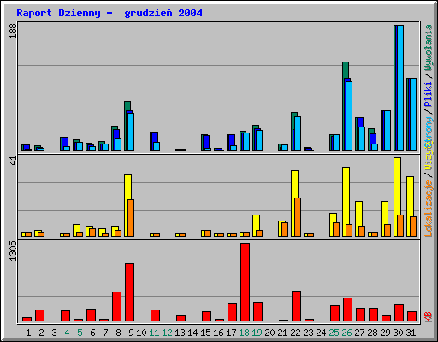Viewport: 438px width, 342px height.
Task: Click day label 30 on the x-axis
Action: pos(398,333)
